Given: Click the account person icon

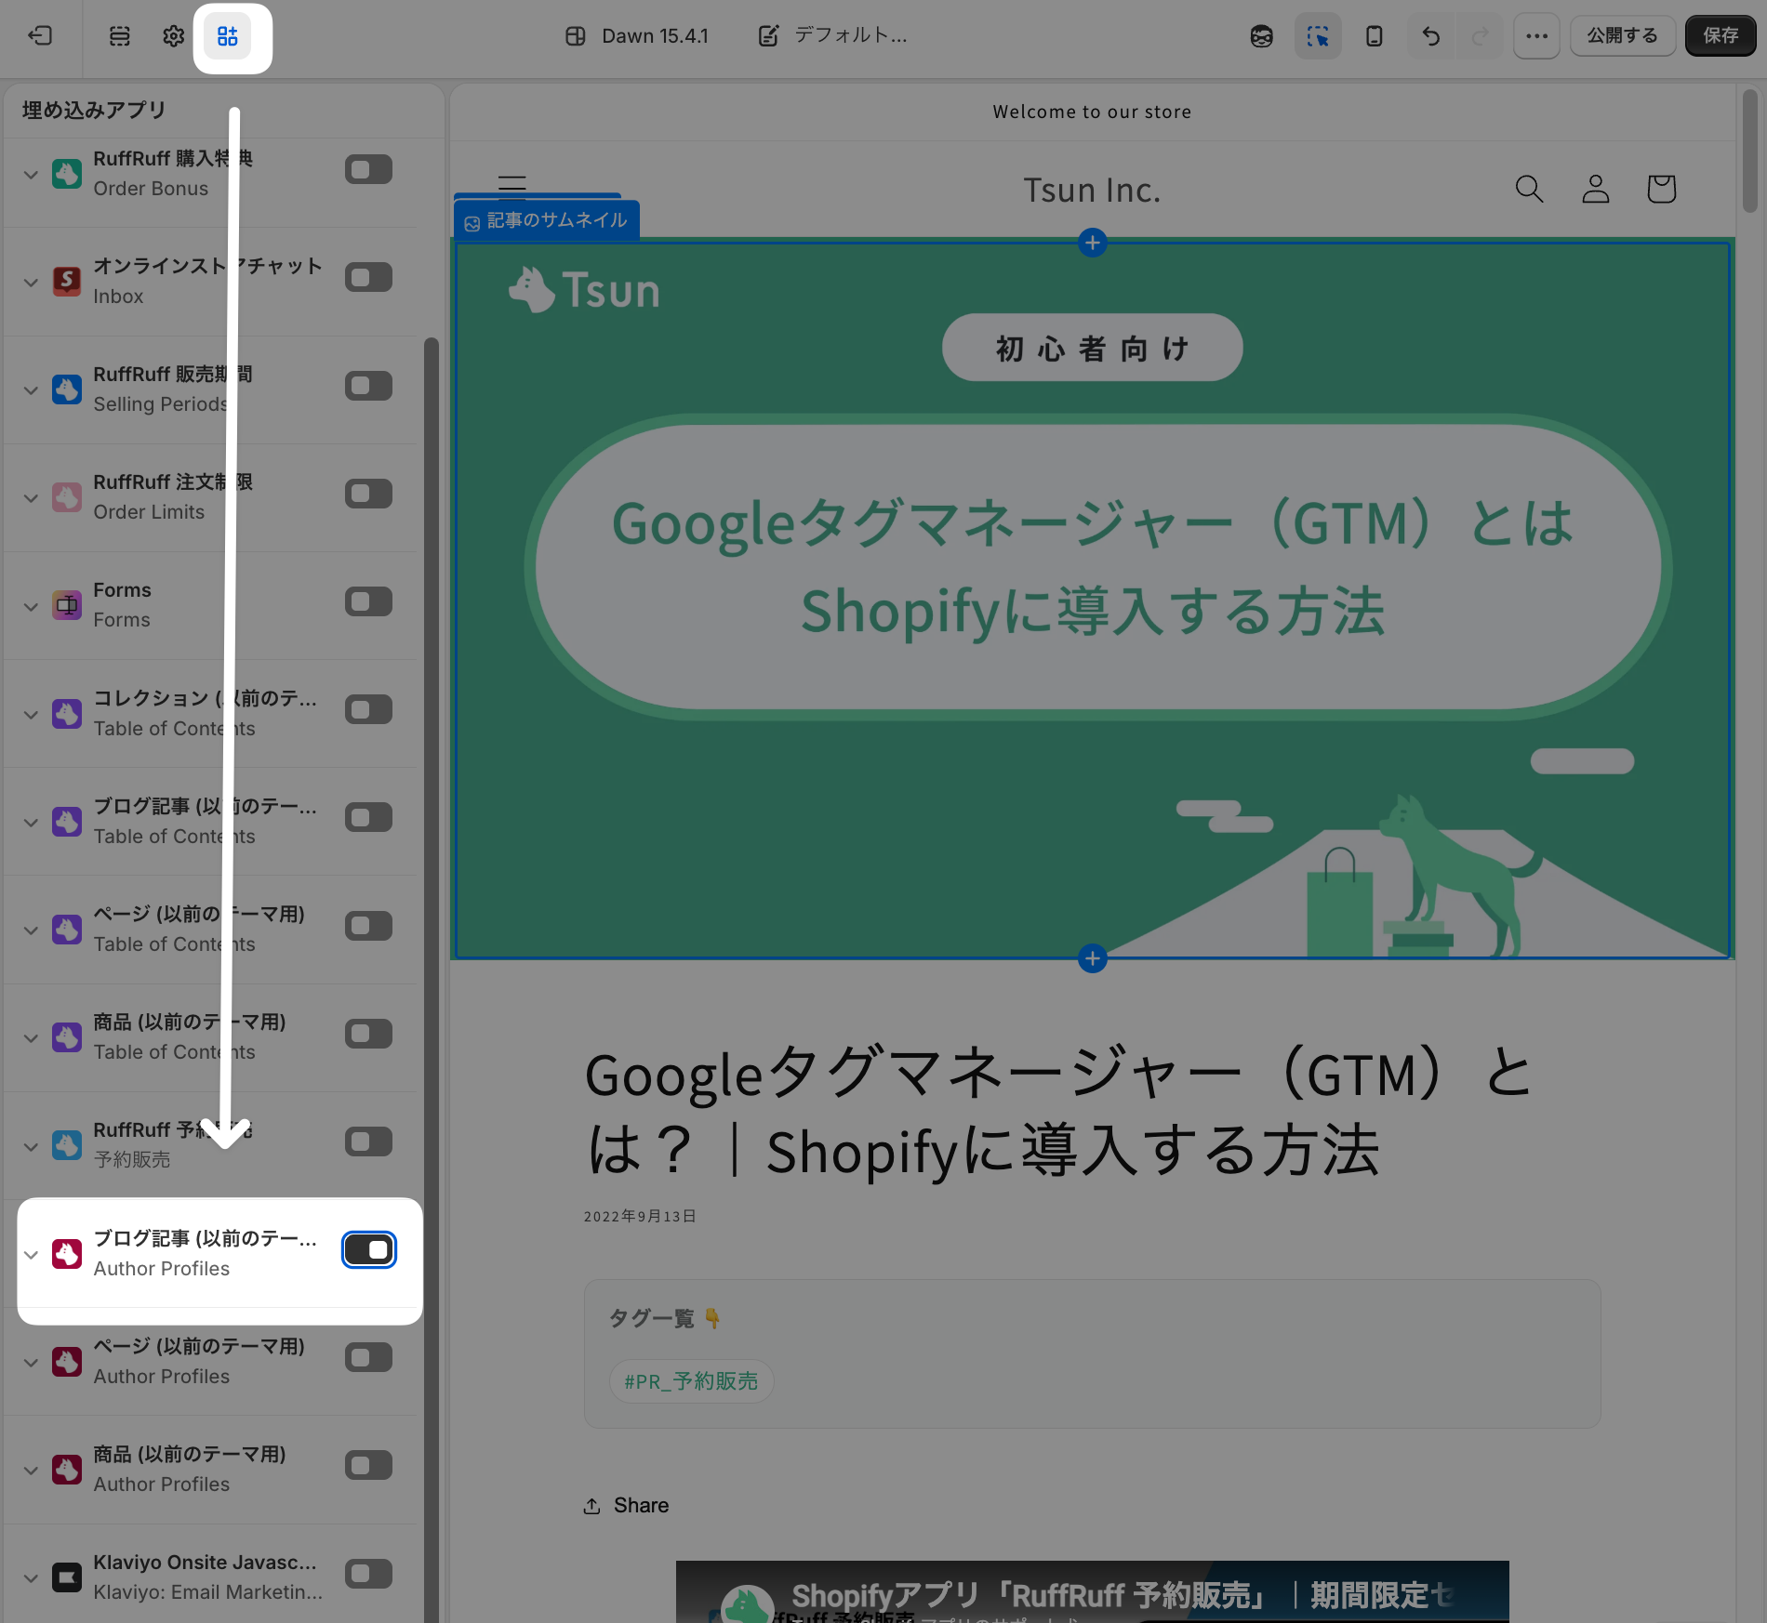Looking at the screenshot, I should (1596, 189).
